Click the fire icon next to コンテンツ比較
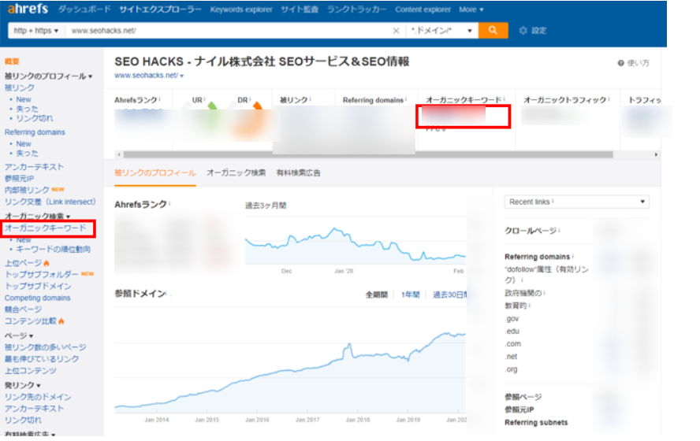Screen dimensions: 700x441 pyautogui.click(x=61, y=321)
